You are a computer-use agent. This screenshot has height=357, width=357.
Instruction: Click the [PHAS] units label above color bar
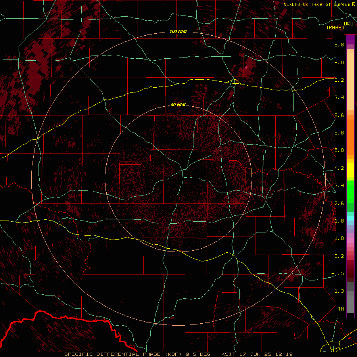tap(335, 27)
